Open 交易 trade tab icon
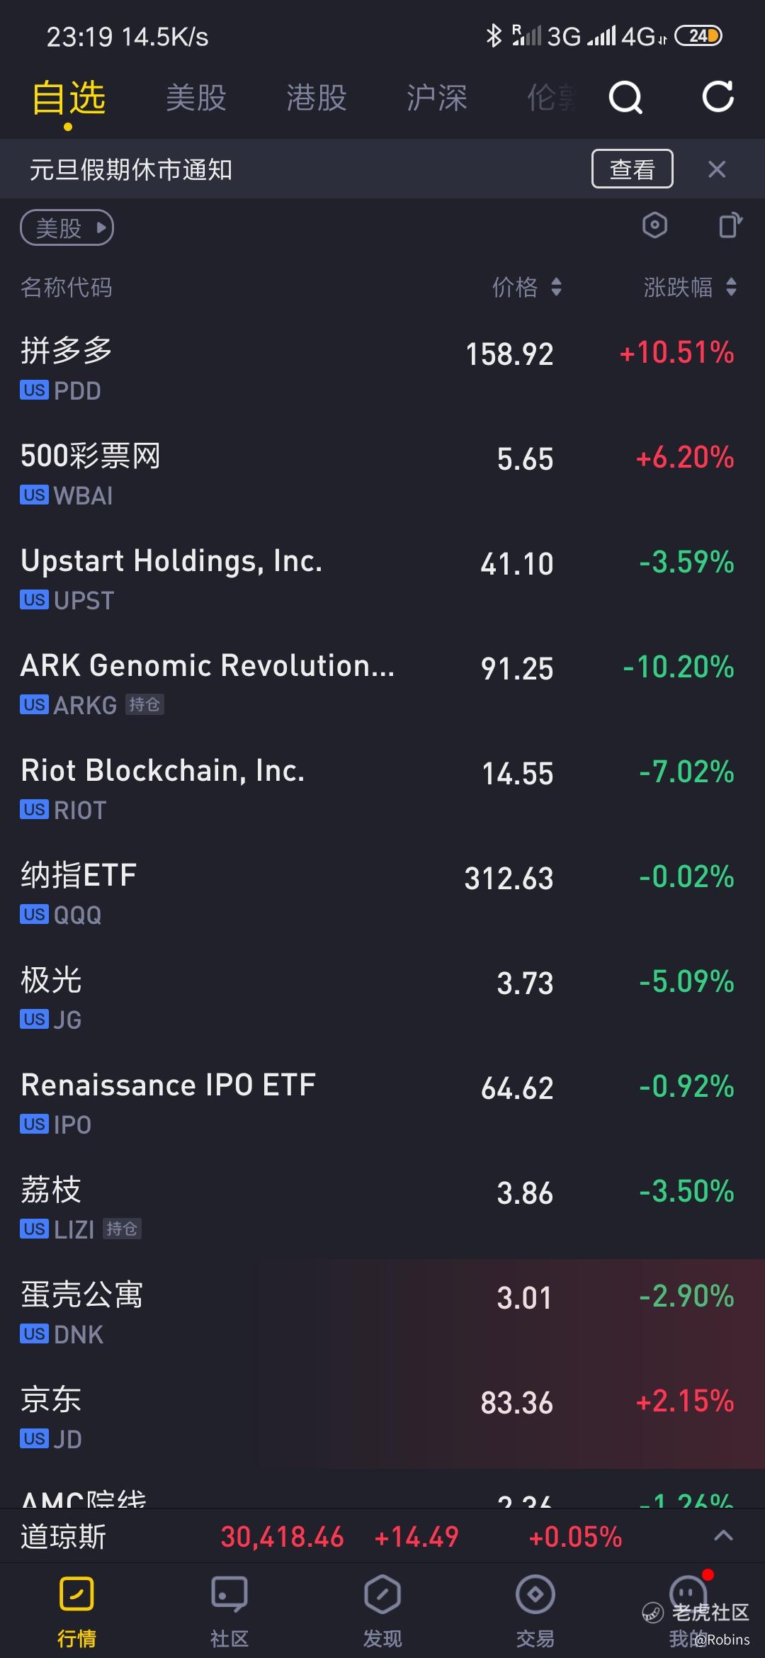This screenshot has height=1658, width=765. (x=535, y=1595)
